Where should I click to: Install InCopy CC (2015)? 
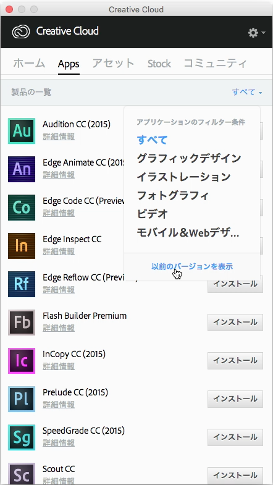tap(235, 361)
